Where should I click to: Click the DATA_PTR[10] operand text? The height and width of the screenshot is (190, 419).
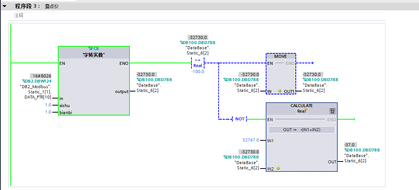click(x=38, y=97)
